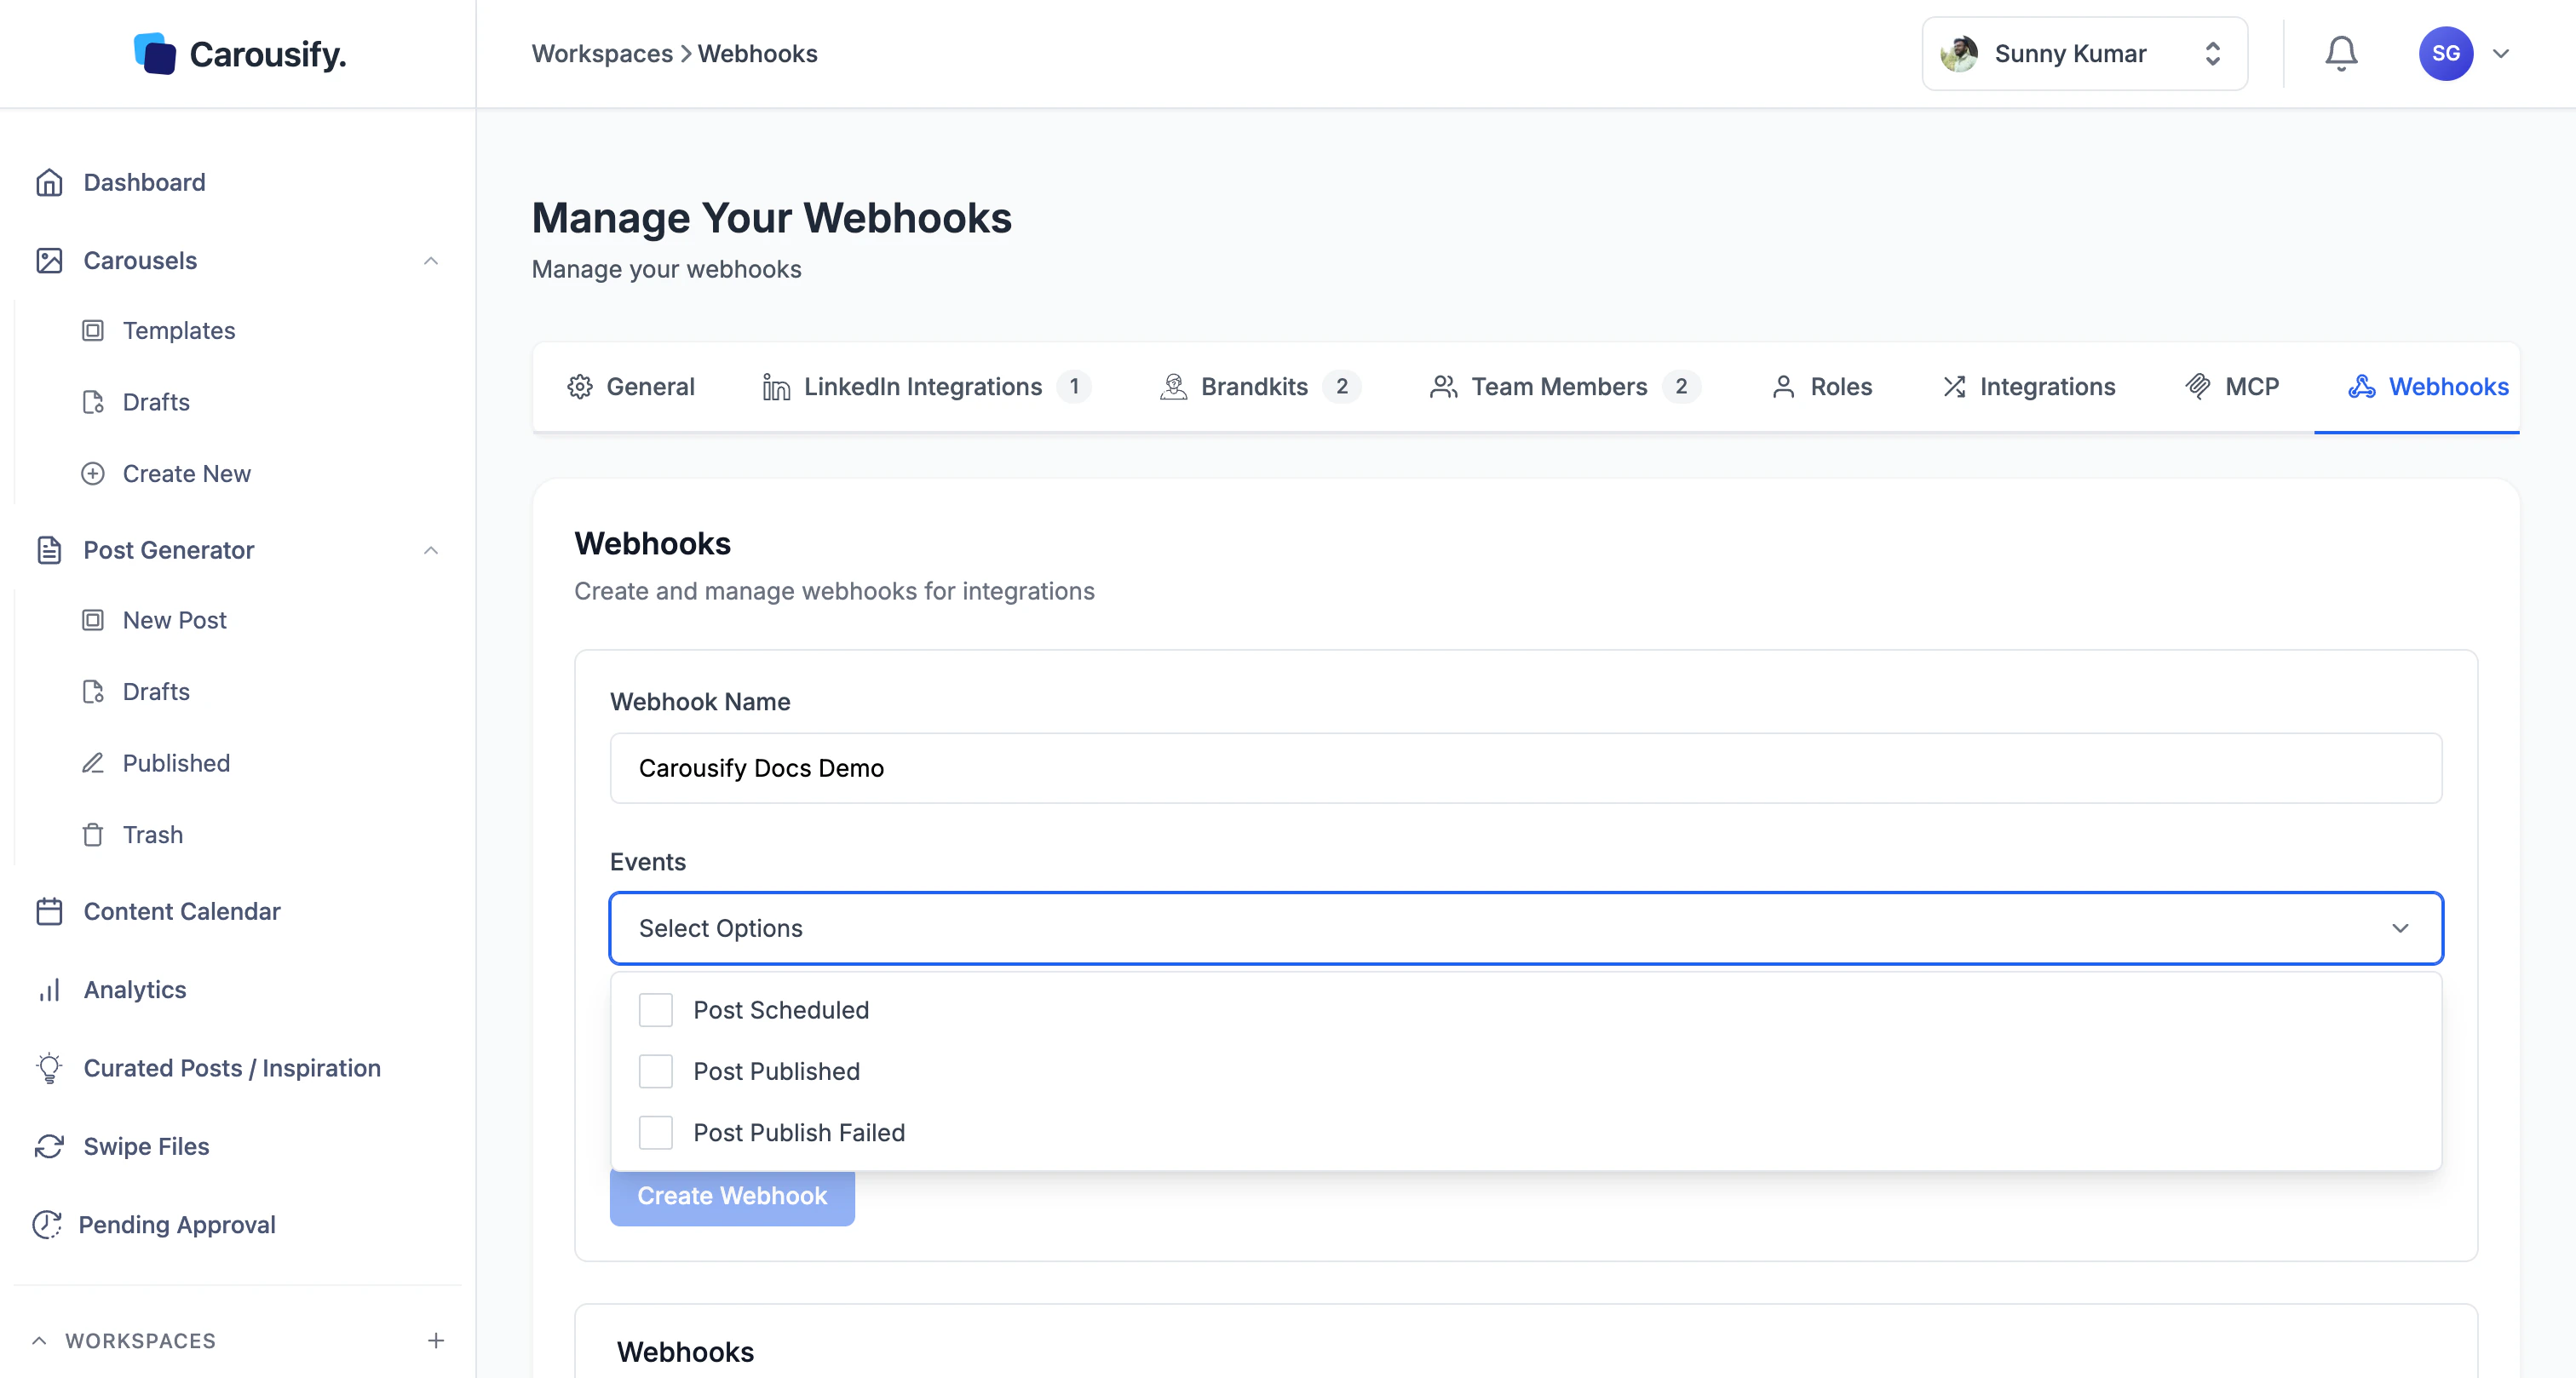Click the Drafts icon under Post Generator
Screen dimensions: 2576x1378
[x=93, y=692]
